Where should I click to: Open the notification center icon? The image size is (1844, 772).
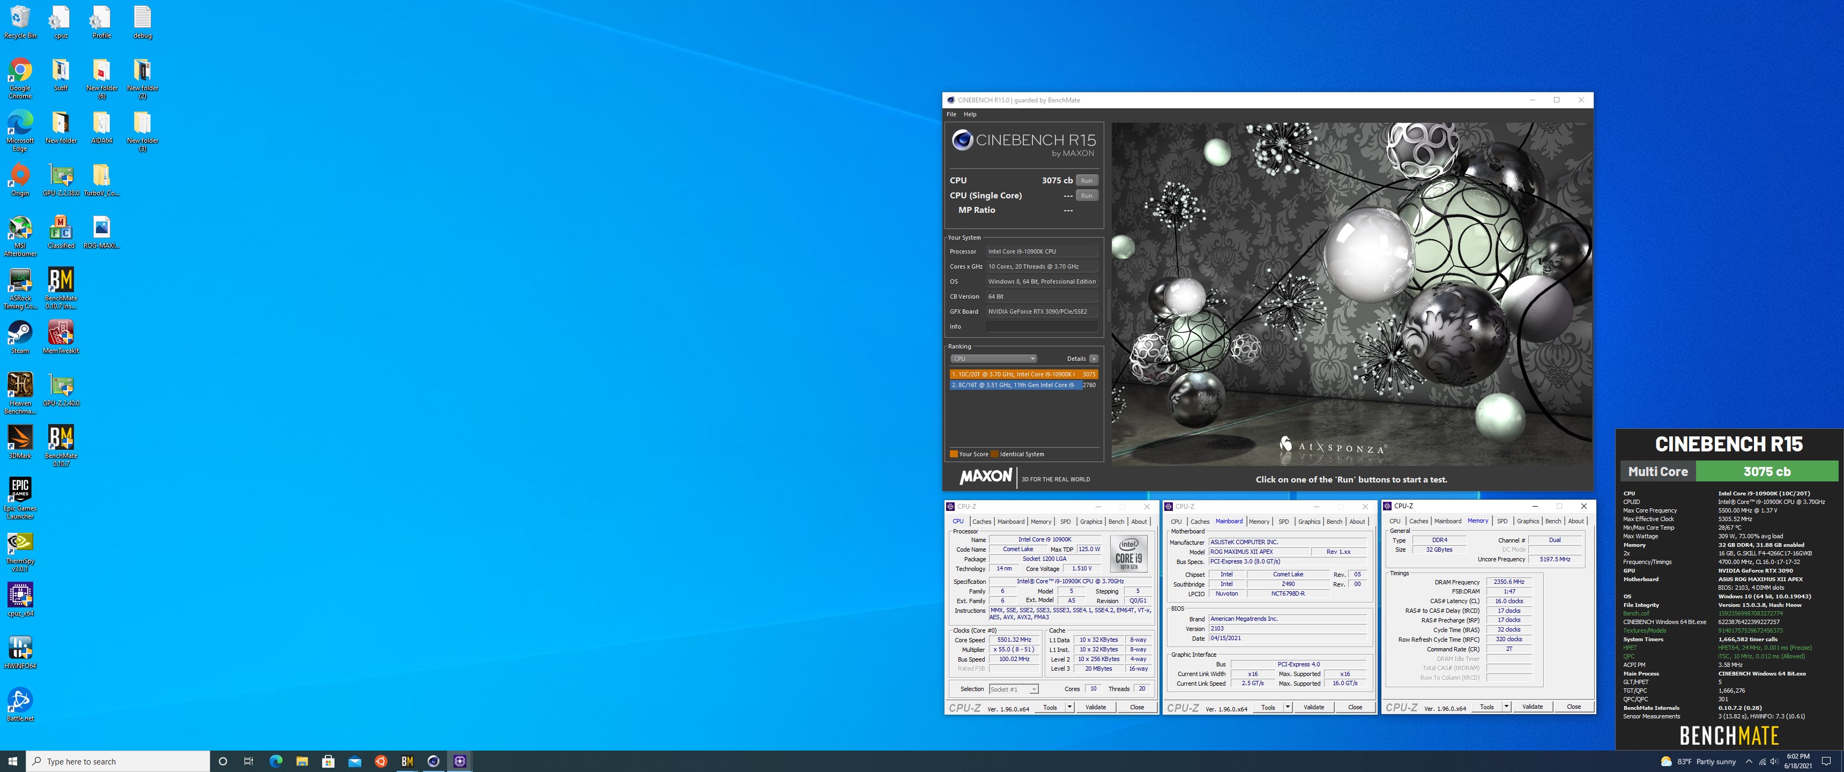[x=1826, y=761]
